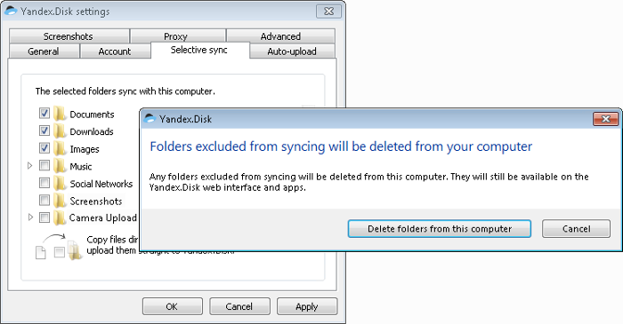This screenshot has width=623, height=324.
Task: Click the Documents folder icon
Action: point(60,115)
